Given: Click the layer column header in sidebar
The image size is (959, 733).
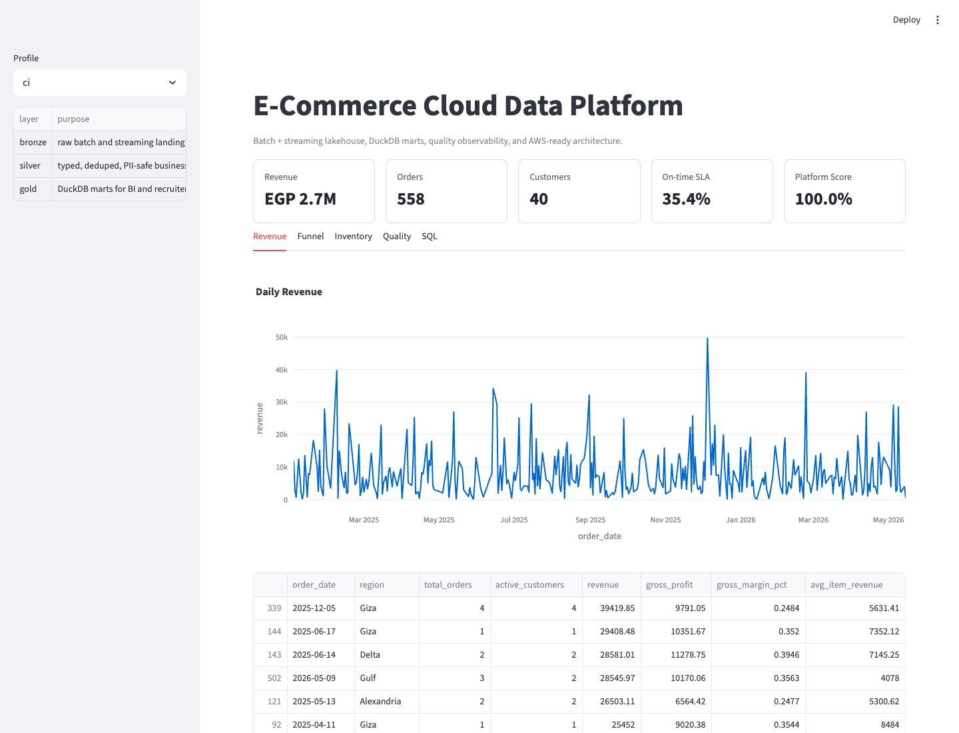Looking at the screenshot, I should [x=33, y=119].
